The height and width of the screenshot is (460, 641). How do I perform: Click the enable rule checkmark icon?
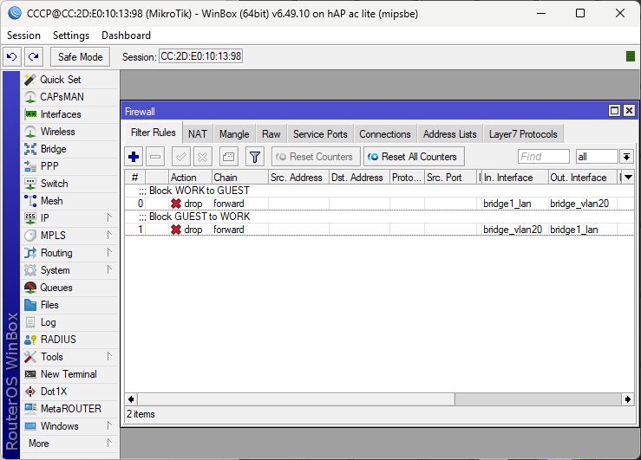pyautogui.click(x=181, y=157)
